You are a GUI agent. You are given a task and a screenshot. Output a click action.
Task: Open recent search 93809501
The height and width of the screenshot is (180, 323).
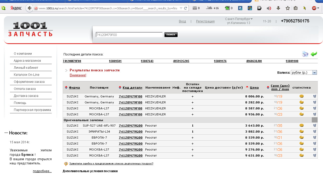[x=115, y=61]
